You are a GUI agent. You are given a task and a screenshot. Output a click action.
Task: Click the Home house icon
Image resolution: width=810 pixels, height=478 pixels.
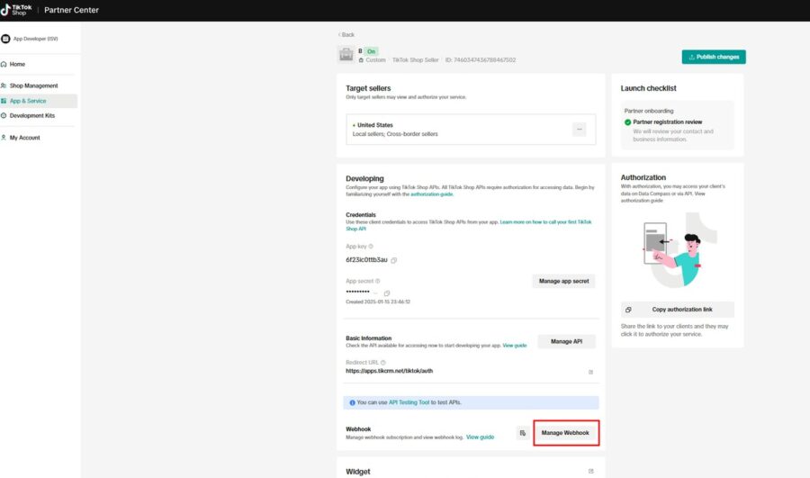pos(4,64)
